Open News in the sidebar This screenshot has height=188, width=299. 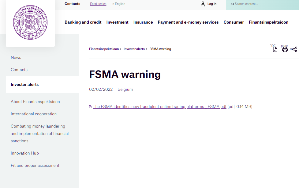click(16, 57)
